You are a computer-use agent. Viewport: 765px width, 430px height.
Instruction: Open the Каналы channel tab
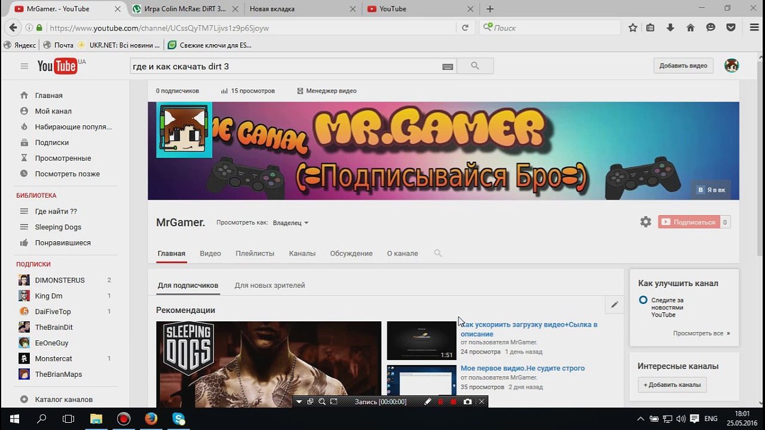(302, 253)
